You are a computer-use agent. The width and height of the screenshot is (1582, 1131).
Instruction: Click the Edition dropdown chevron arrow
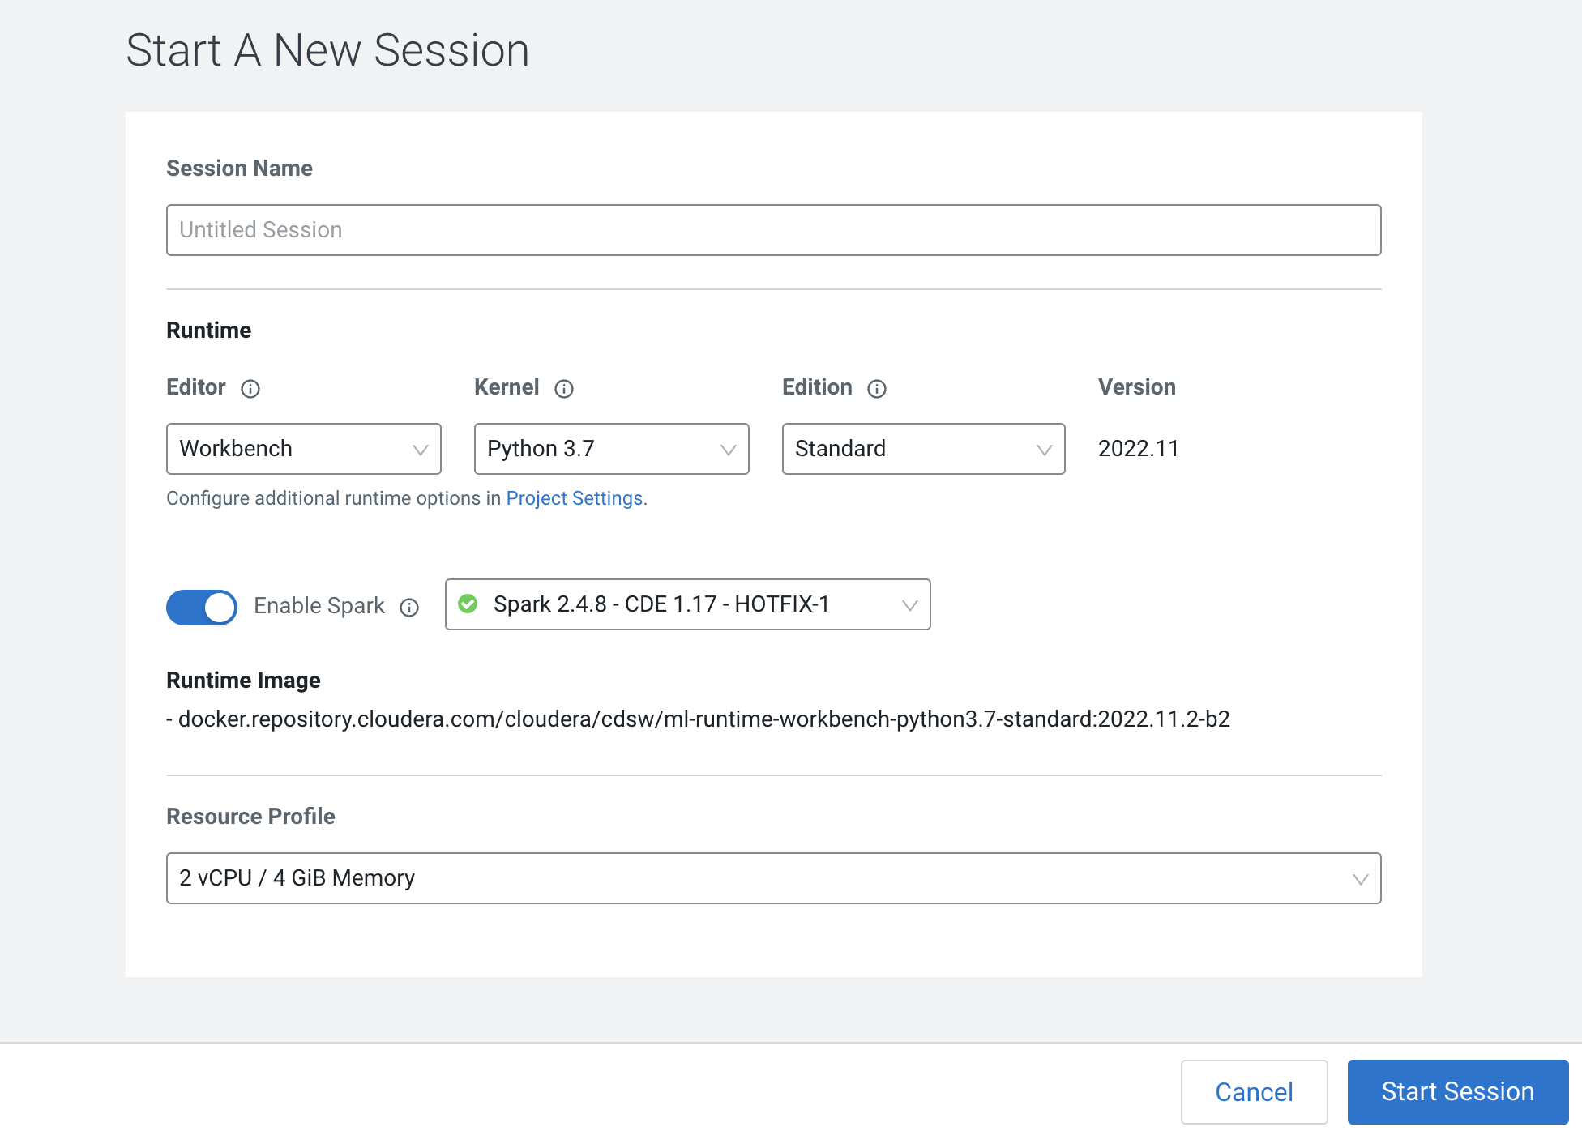1044,450
